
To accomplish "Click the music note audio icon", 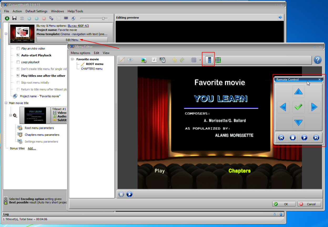I will pyautogui.click(x=154, y=60).
